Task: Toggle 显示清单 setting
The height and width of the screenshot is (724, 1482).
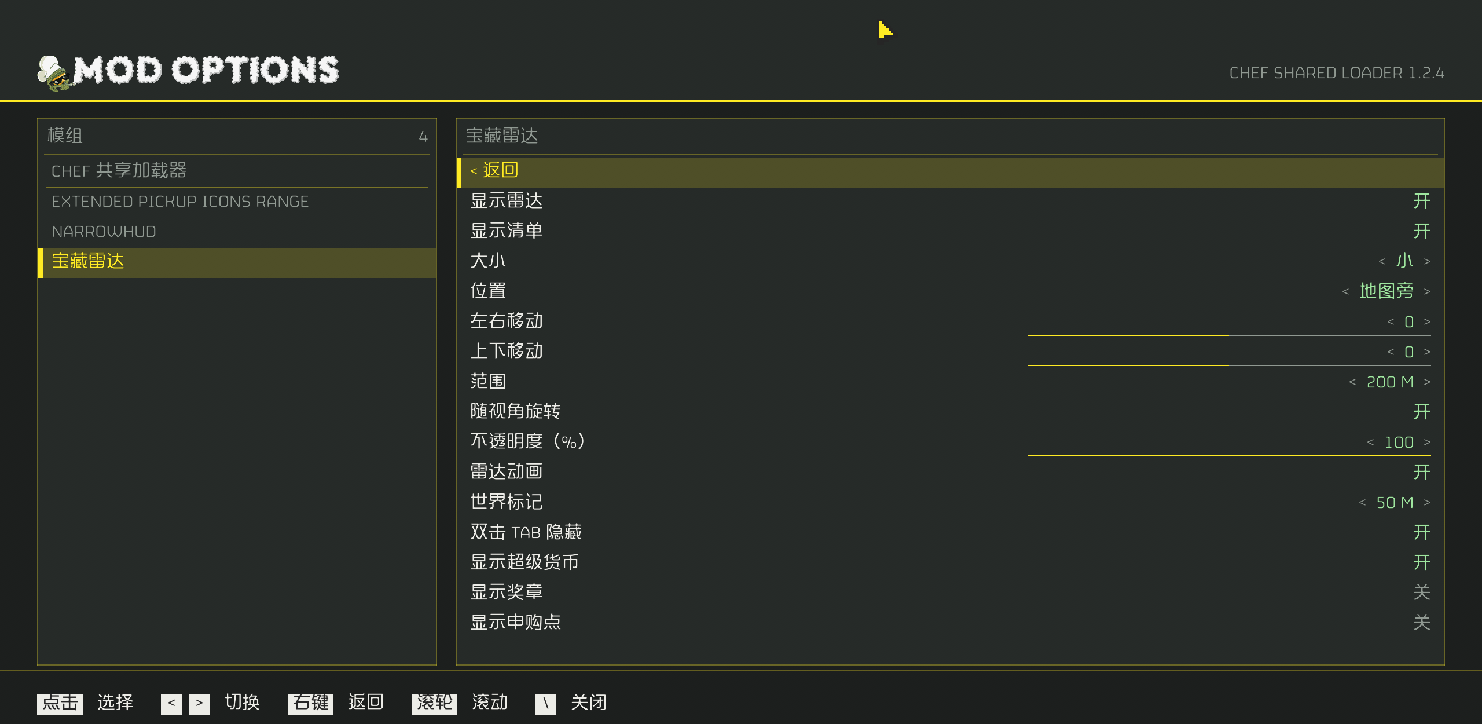Action: click(1422, 231)
